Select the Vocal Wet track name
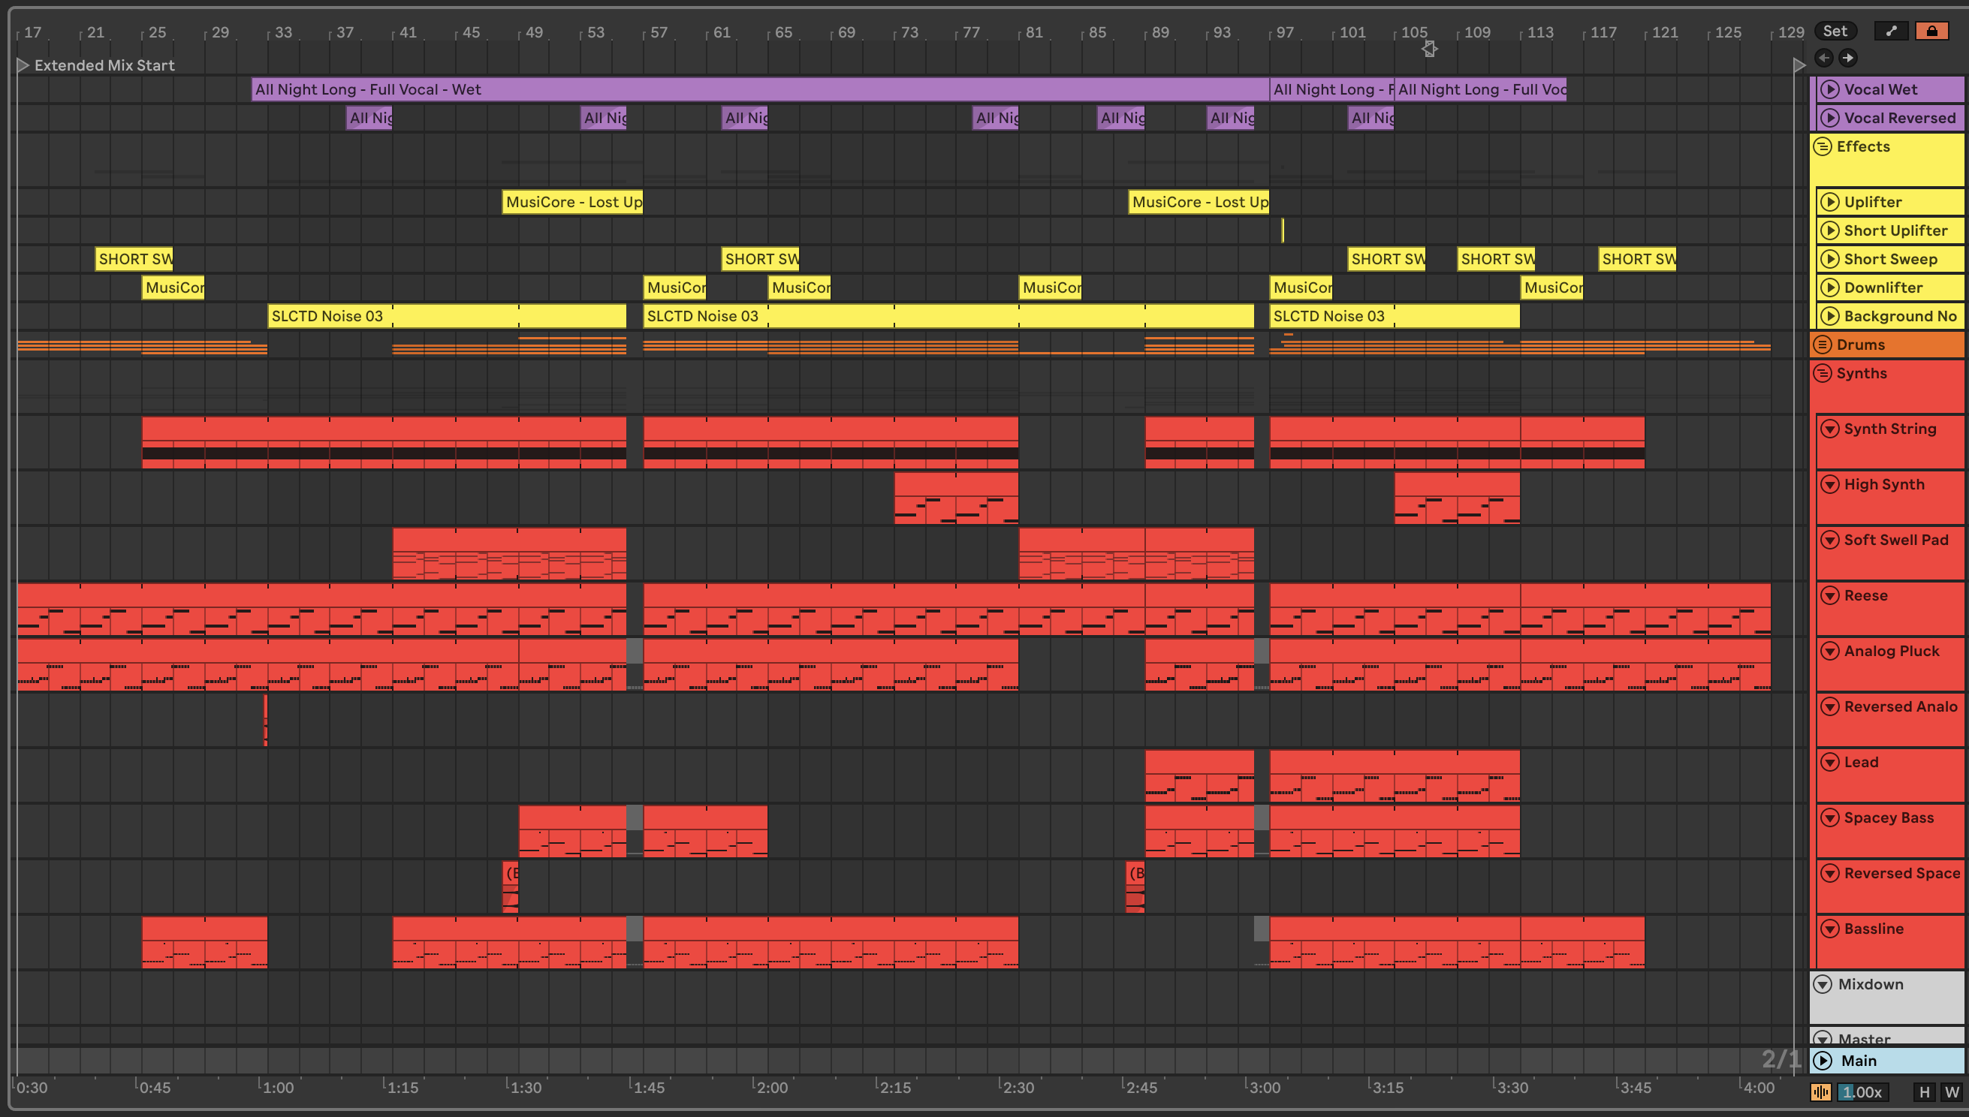This screenshot has width=1969, height=1117. coord(1880,89)
